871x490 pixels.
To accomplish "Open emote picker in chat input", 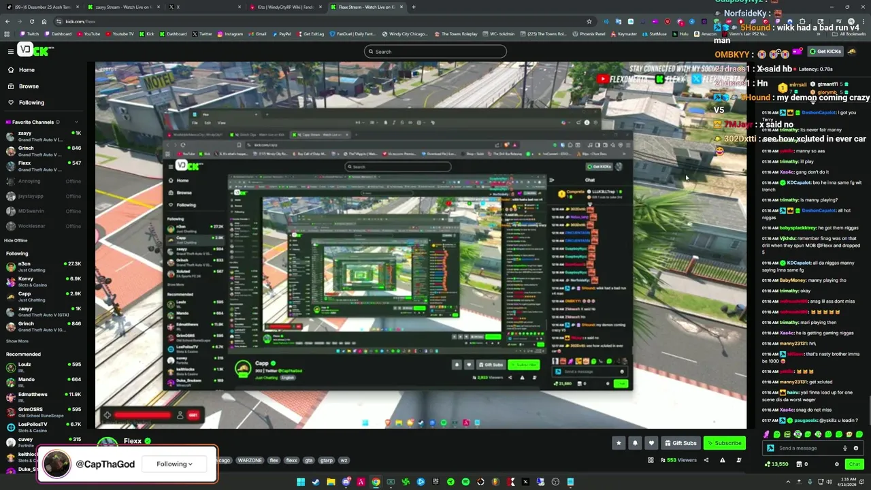I will (855, 448).
